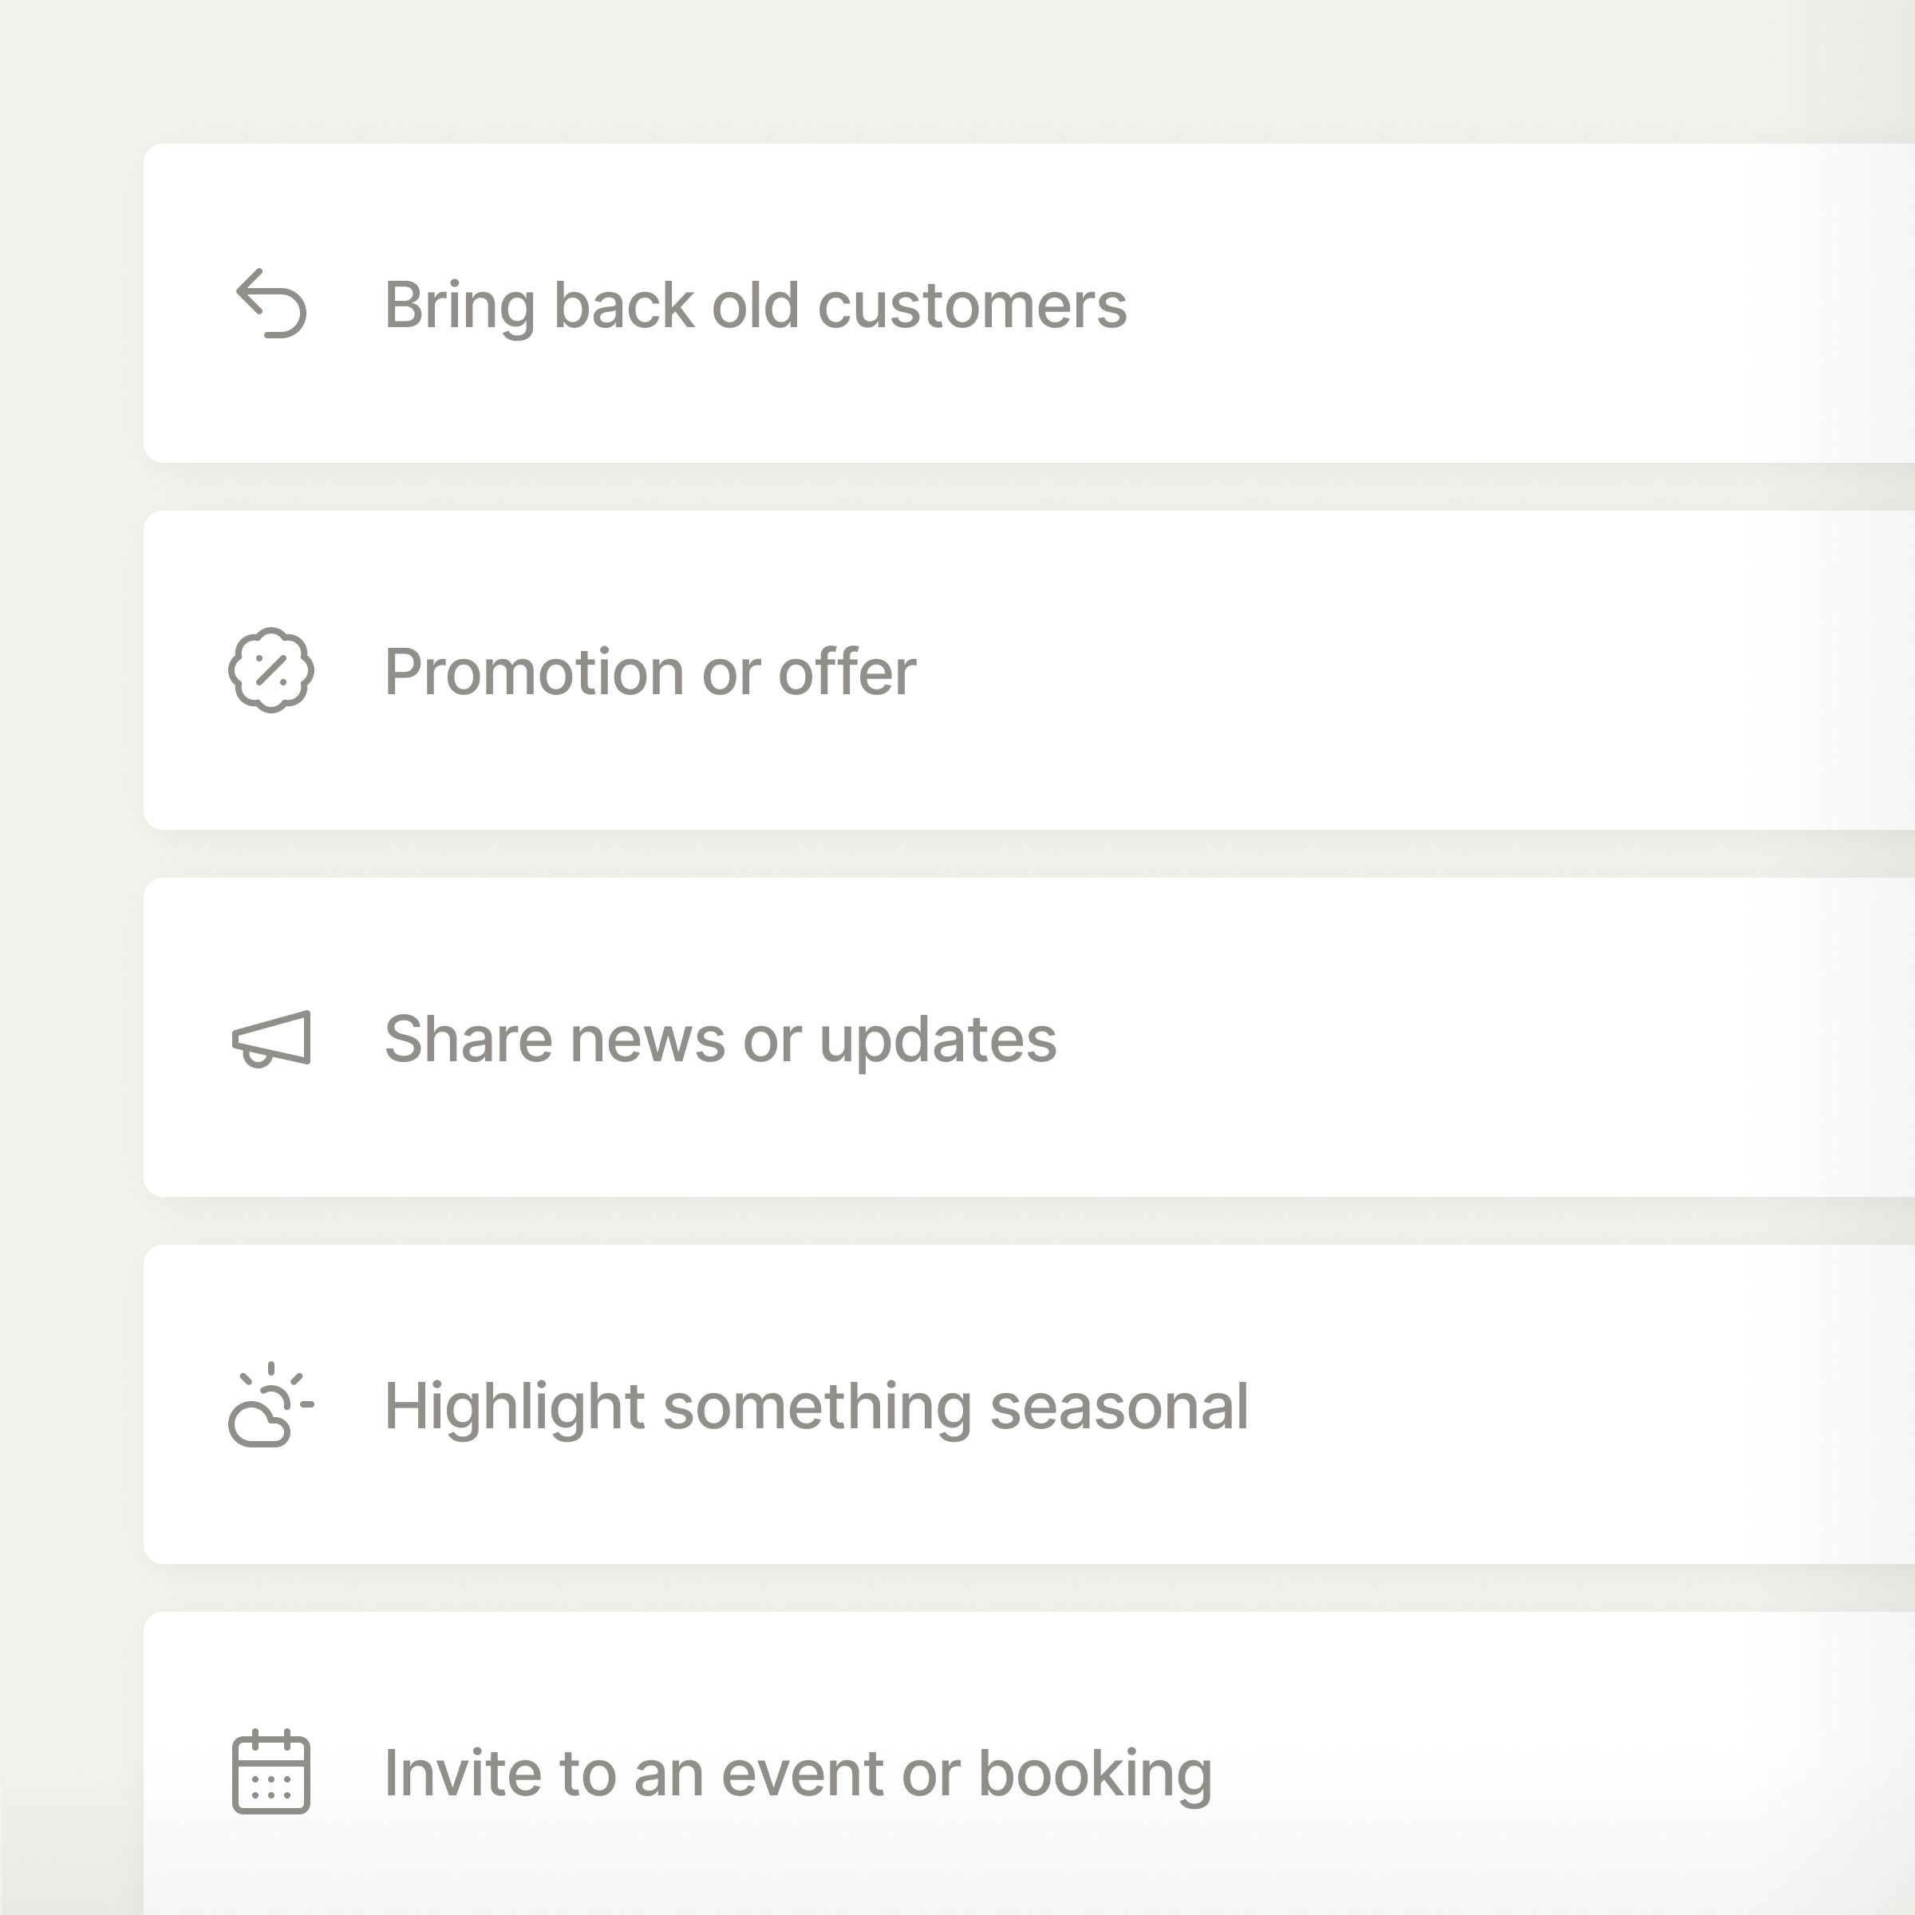Click the megaphone icon for Share news or updates
The image size is (1915, 1915).
tap(270, 1039)
